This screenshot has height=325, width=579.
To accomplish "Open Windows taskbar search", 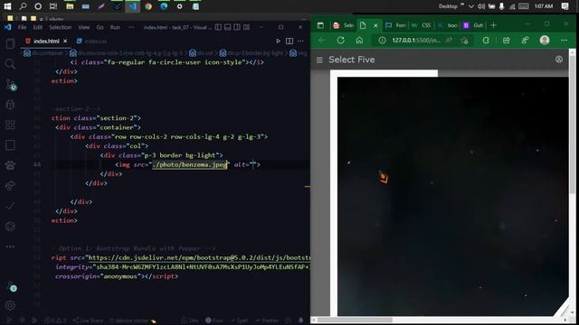I will coord(23,6).
